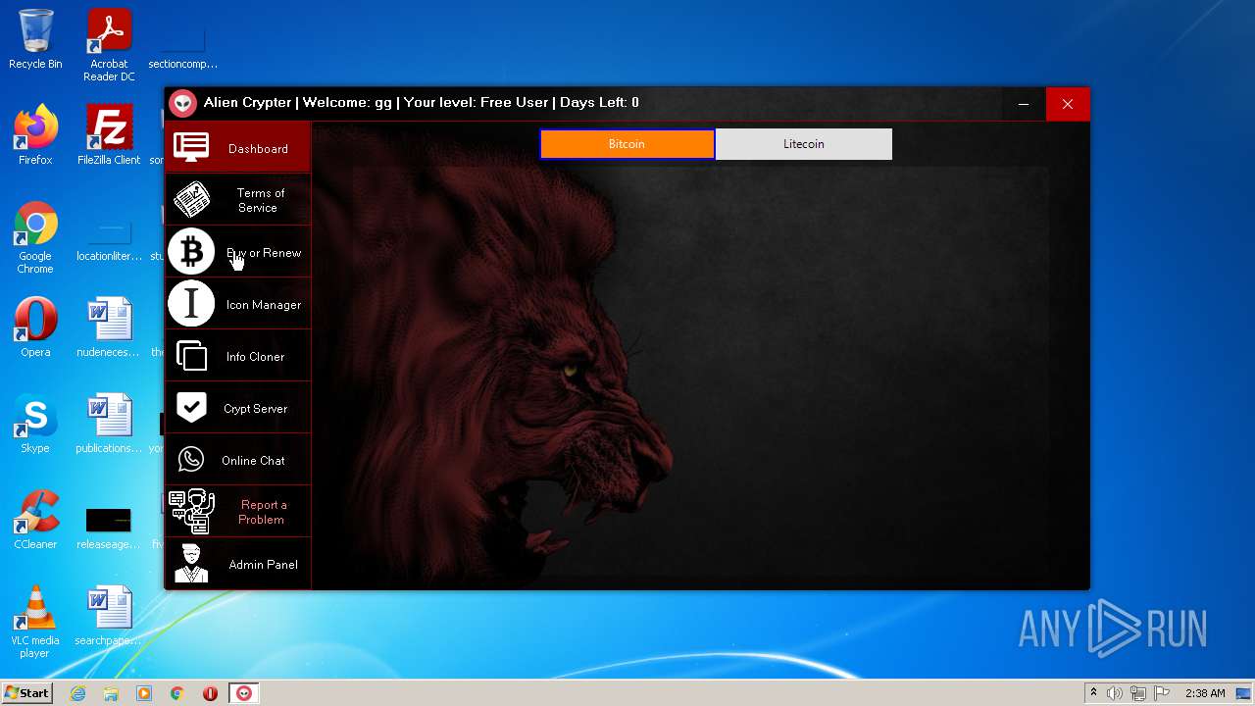Open the Online Chat phone bubble icon

click(x=191, y=460)
